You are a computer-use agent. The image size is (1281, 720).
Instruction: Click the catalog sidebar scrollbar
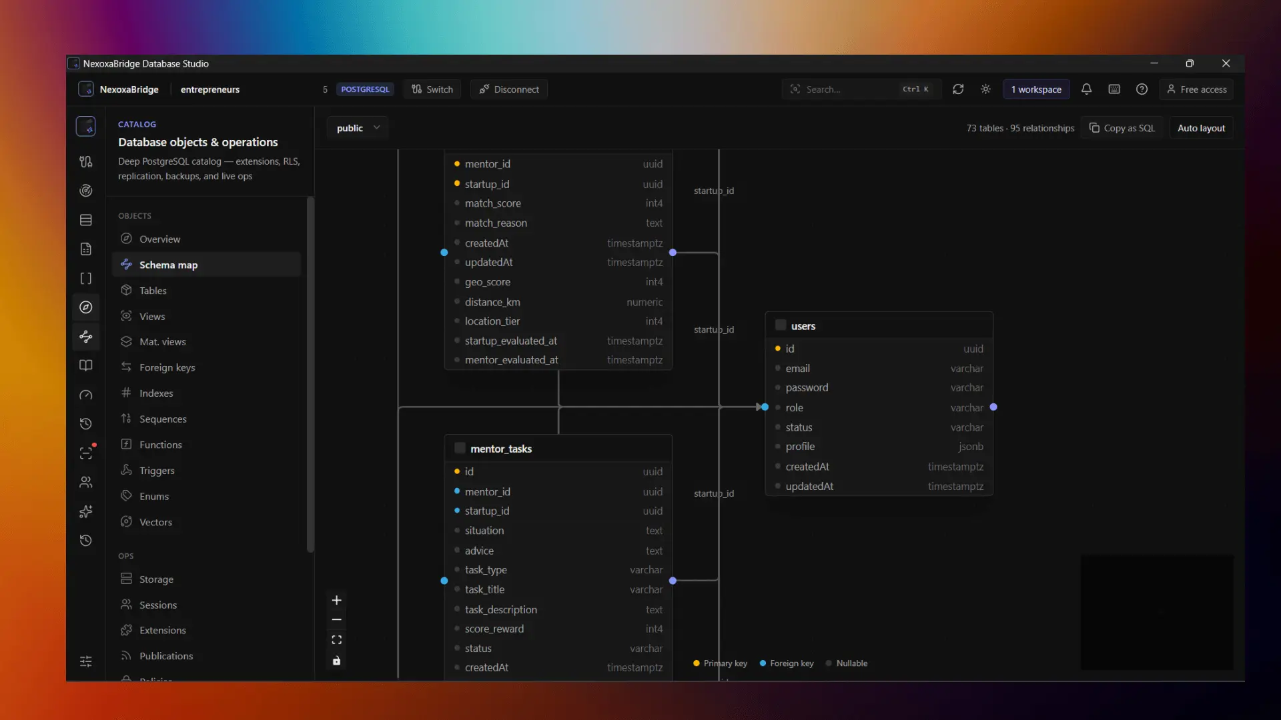[310, 375]
